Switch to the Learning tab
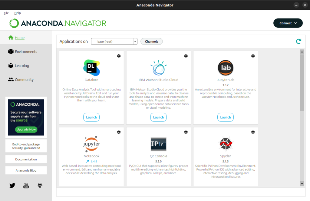The height and width of the screenshot is (201, 310). [26, 65]
